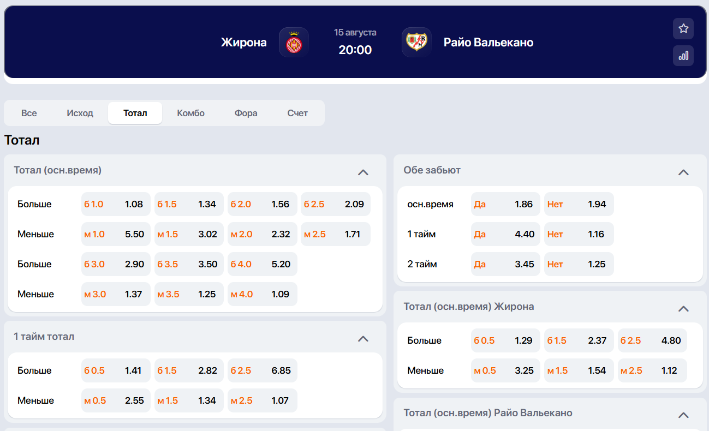Add match to favorites with star icon
This screenshot has height=431, width=709.
tap(683, 28)
